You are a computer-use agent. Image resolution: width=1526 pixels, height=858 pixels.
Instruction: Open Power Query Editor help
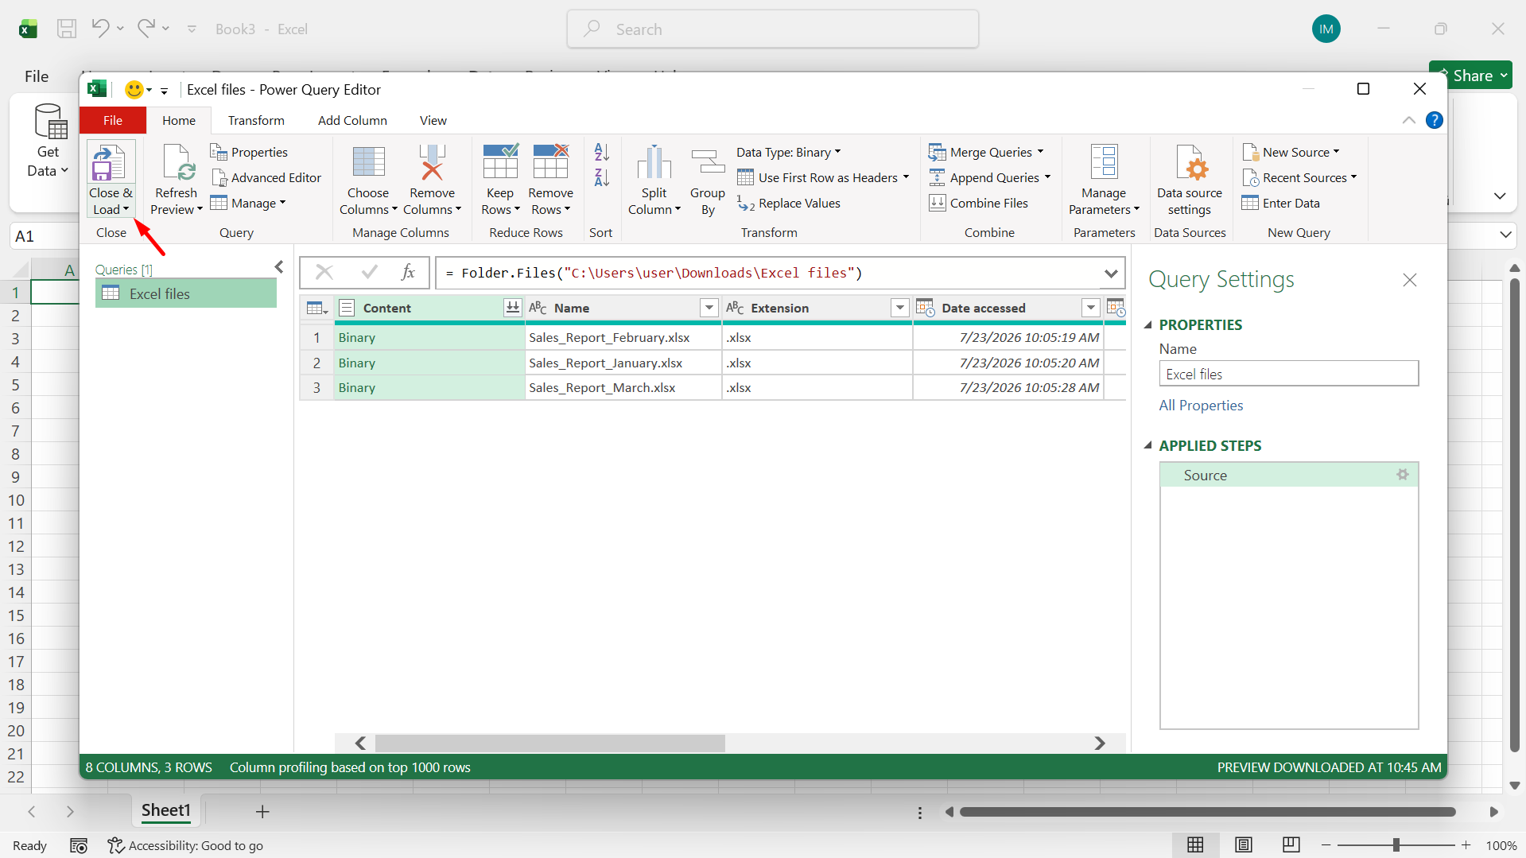click(1435, 120)
